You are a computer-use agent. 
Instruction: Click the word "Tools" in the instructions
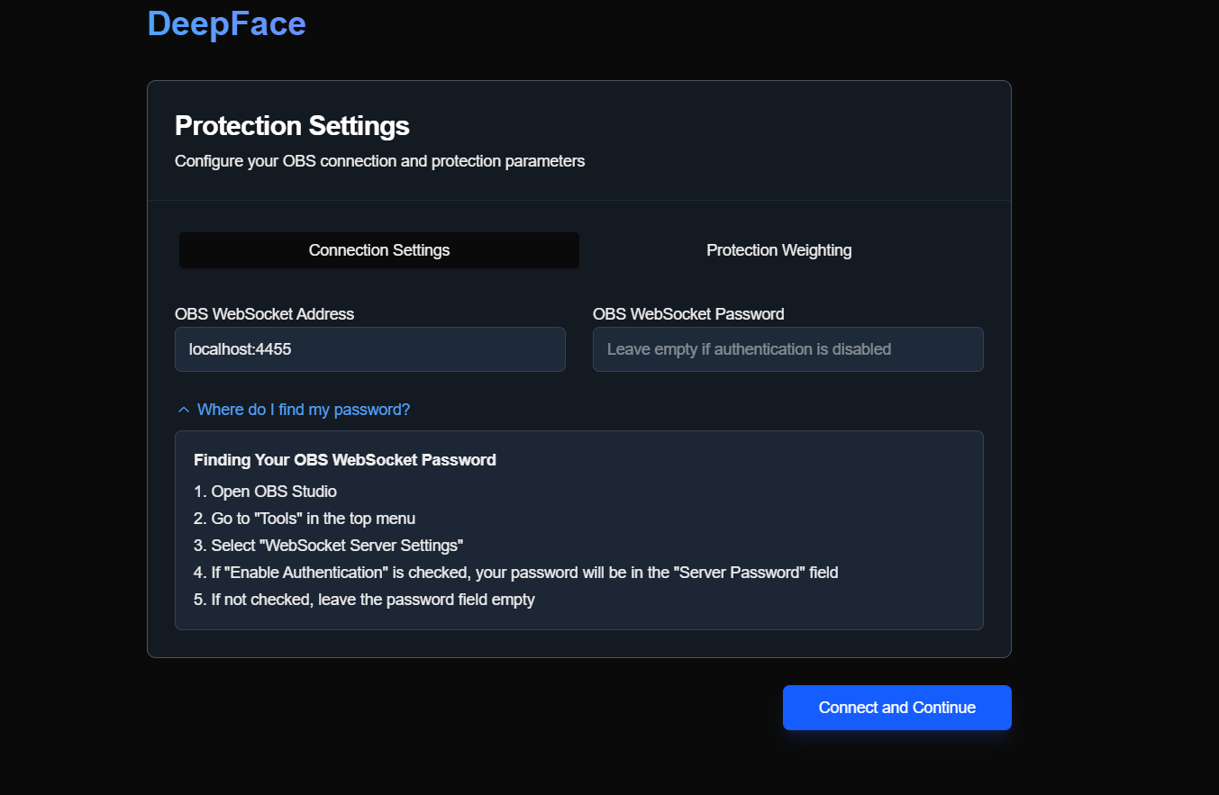280,519
